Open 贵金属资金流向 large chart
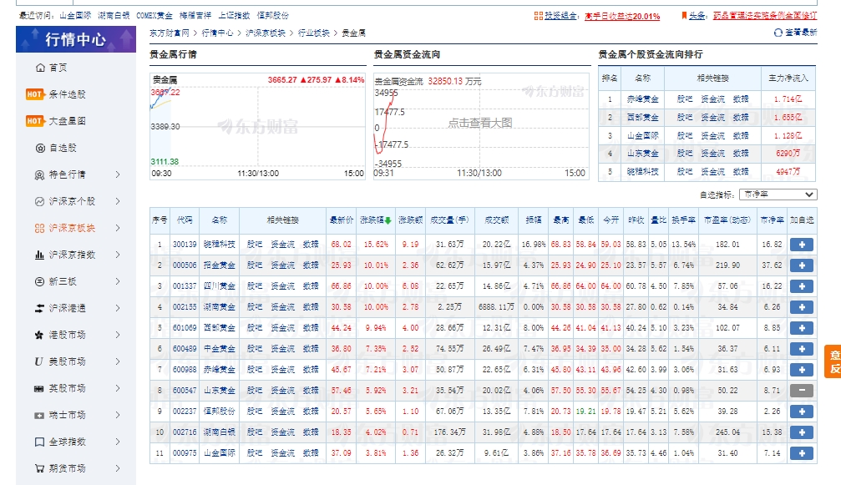This screenshot has width=841, height=485. point(480,127)
